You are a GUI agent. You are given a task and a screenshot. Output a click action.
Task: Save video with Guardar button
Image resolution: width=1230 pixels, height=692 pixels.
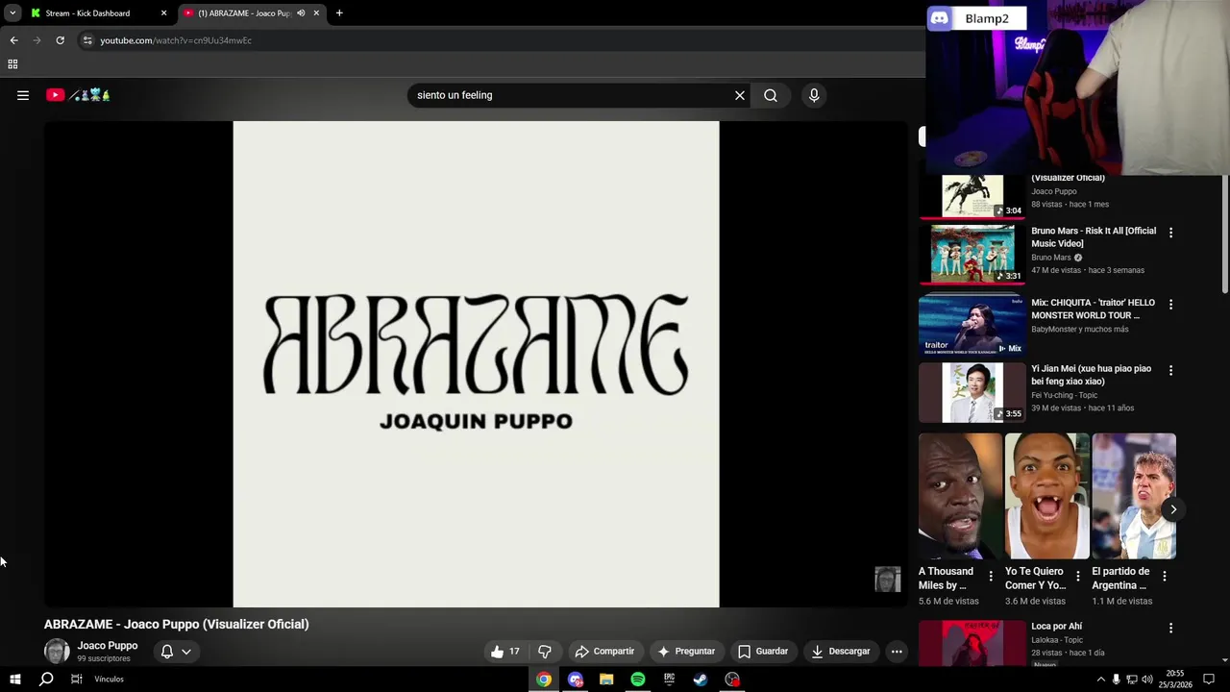763,652
